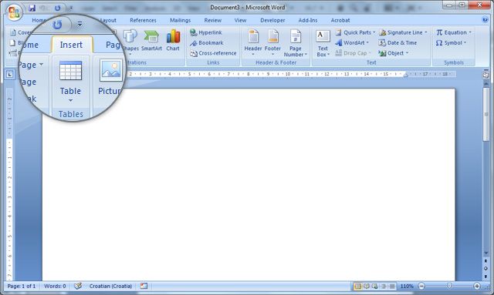The height and width of the screenshot is (295, 494).
Task: Toggle the View Ruler button above scrollbar
Action: pos(486,75)
